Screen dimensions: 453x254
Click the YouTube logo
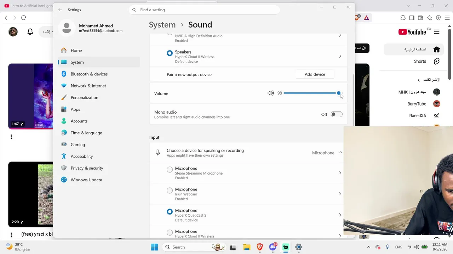[x=412, y=32]
